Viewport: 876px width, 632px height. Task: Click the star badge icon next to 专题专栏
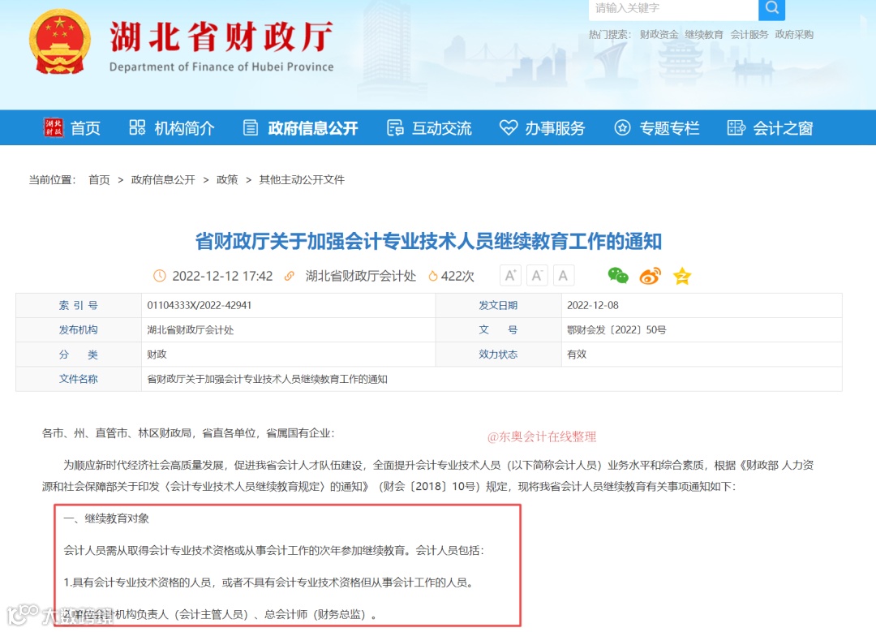click(622, 127)
